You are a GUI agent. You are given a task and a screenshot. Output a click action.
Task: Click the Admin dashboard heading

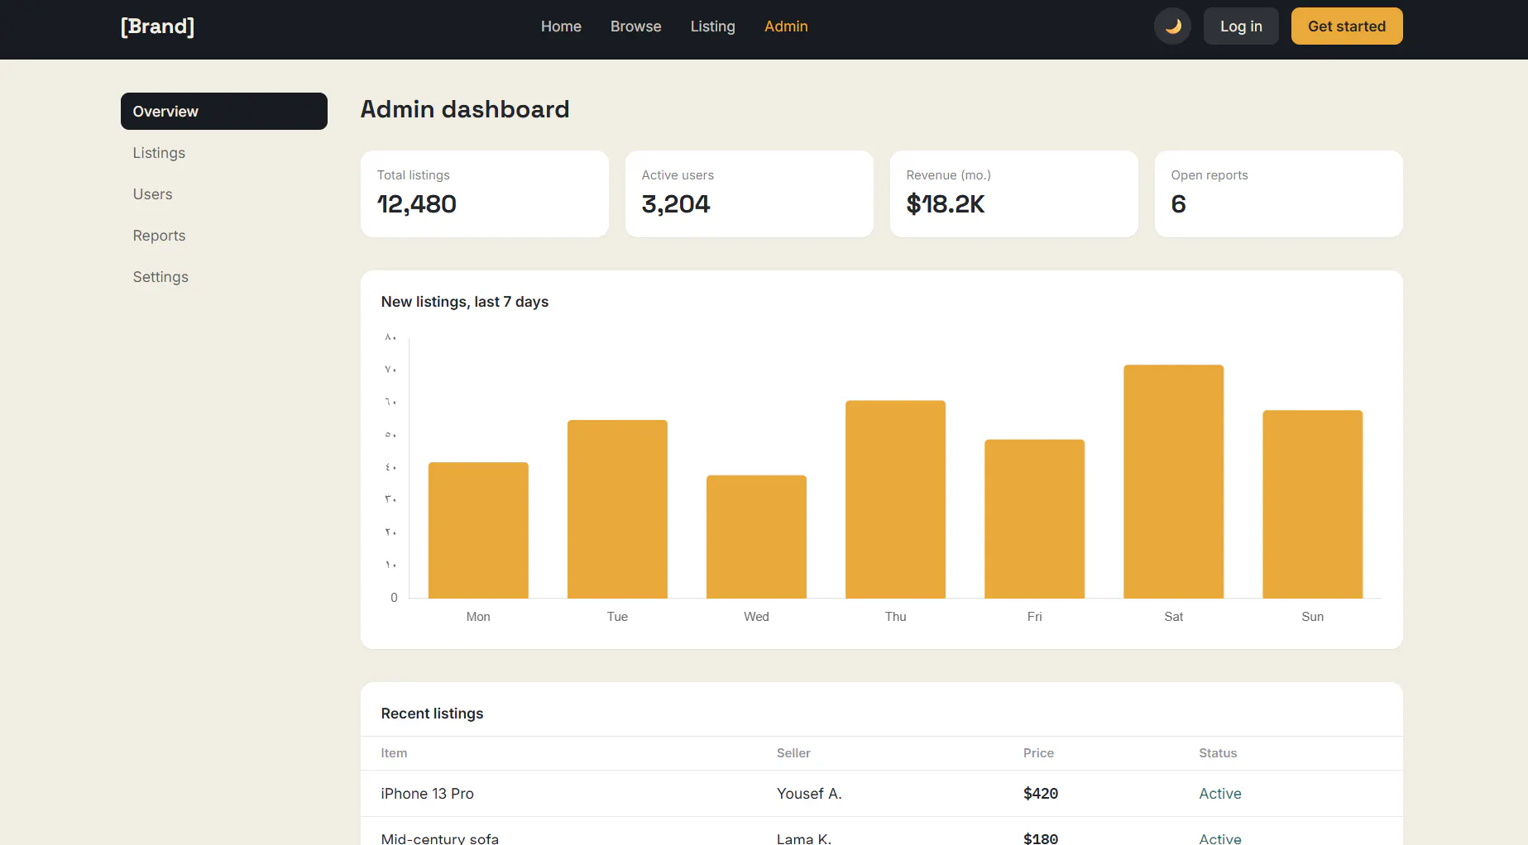[x=465, y=109]
